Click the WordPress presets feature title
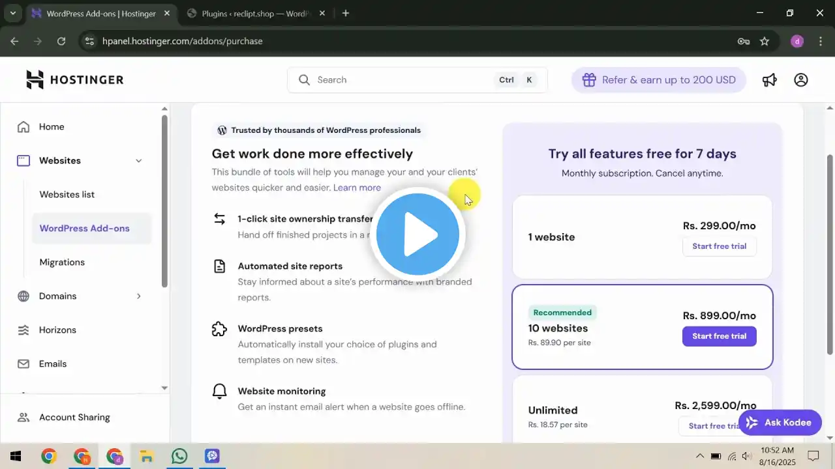The width and height of the screenshot is (835, 469). coord(281,329)
